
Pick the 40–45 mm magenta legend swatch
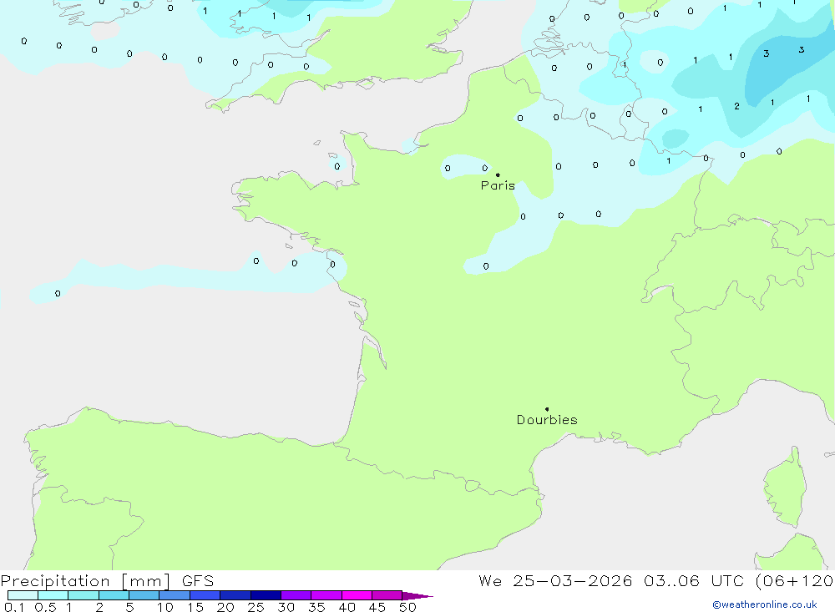click(x=357, y=595)
